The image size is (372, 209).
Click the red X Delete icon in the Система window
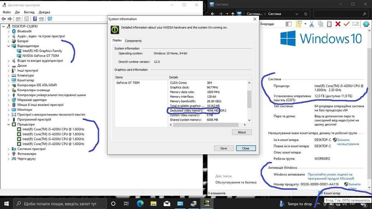click(338, 24)
